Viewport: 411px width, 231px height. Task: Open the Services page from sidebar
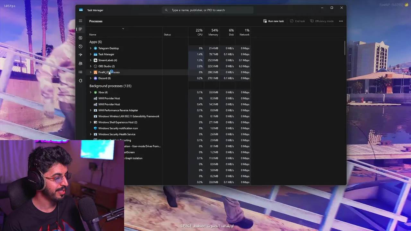point(80,81)
